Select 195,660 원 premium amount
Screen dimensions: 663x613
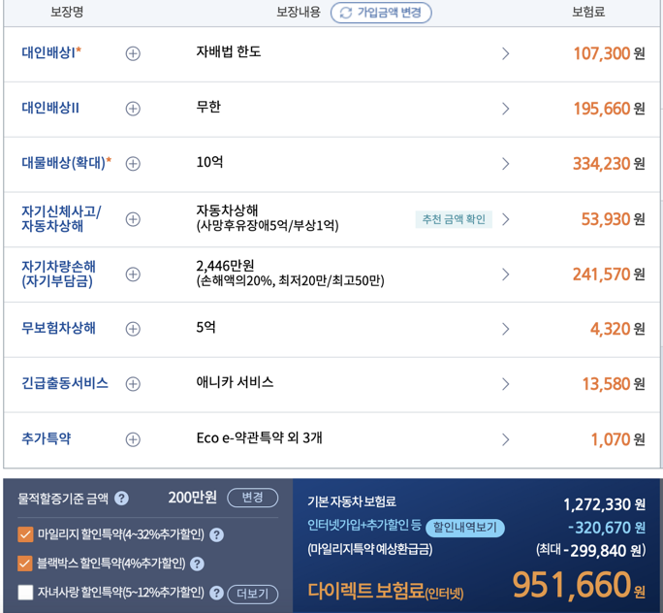(x=609, y=109)
